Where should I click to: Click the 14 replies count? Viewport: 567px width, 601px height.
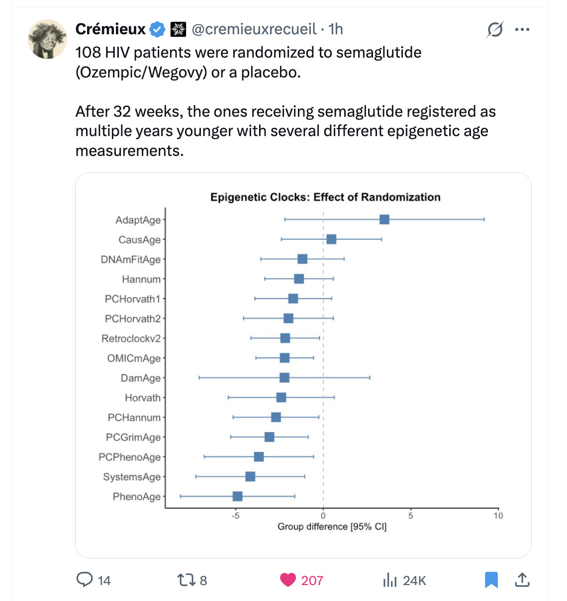pos(104,580)
